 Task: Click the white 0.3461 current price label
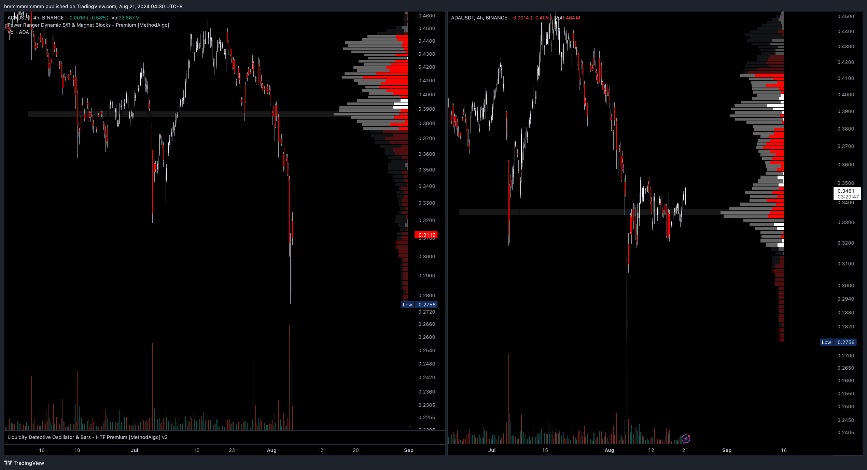tap(846, 191)
